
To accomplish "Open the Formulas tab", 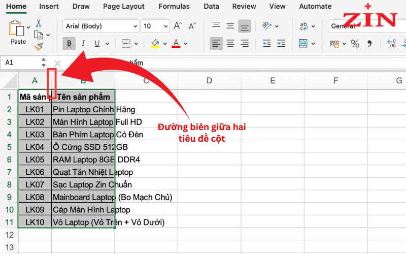I will 174,6.
